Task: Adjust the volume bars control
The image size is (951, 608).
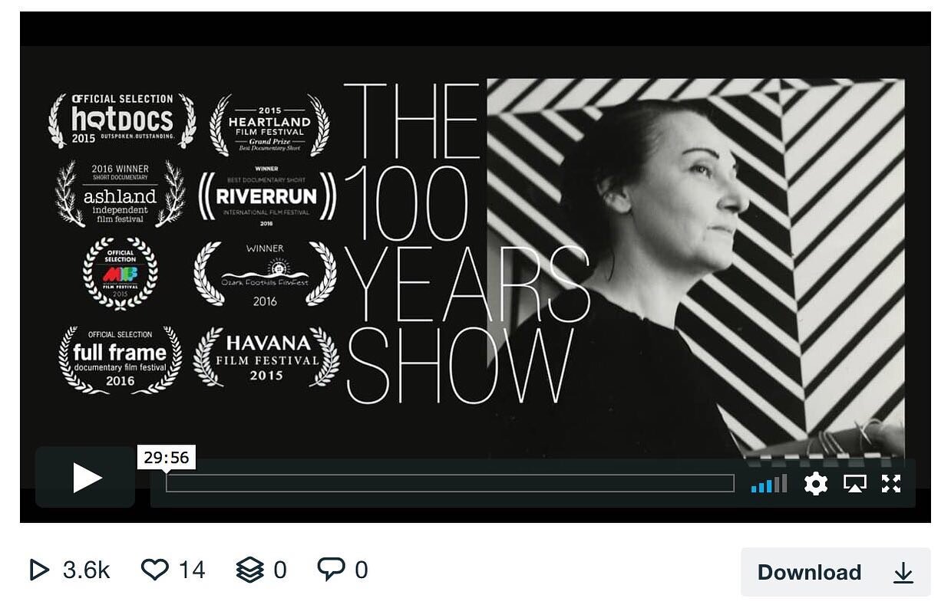Action: point(769,484)
